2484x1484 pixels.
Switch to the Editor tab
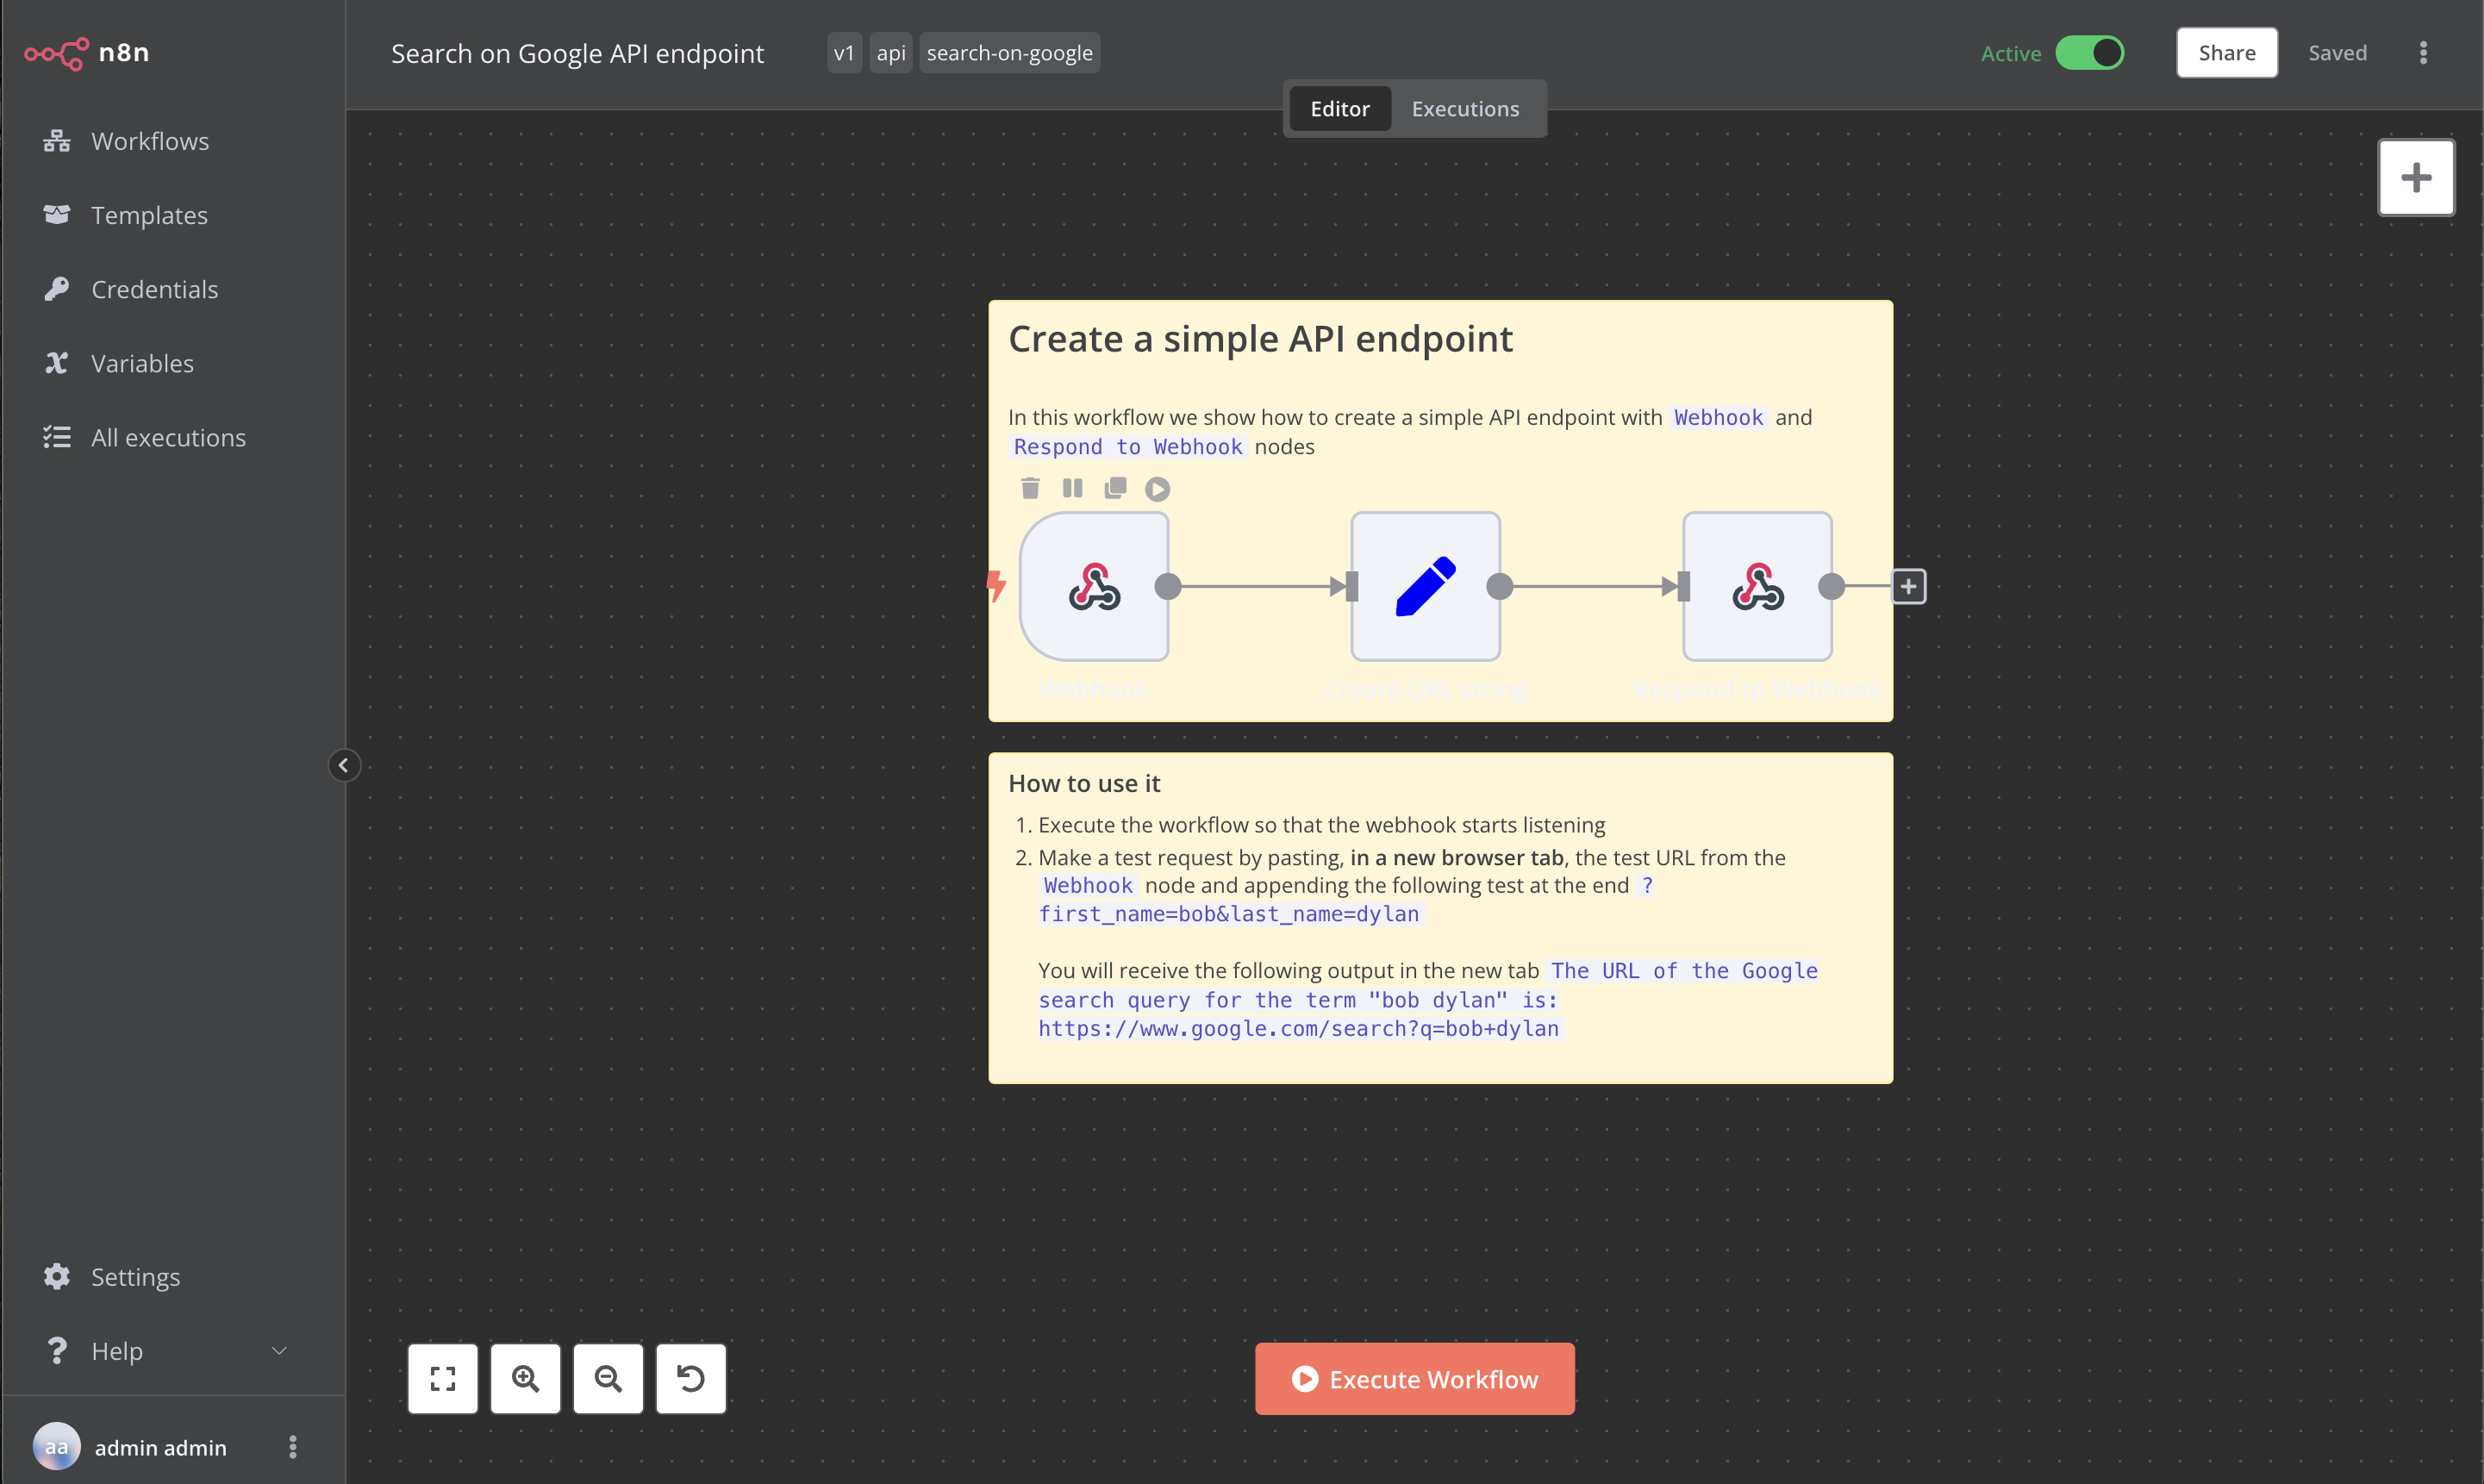[x=1340, y=109]
